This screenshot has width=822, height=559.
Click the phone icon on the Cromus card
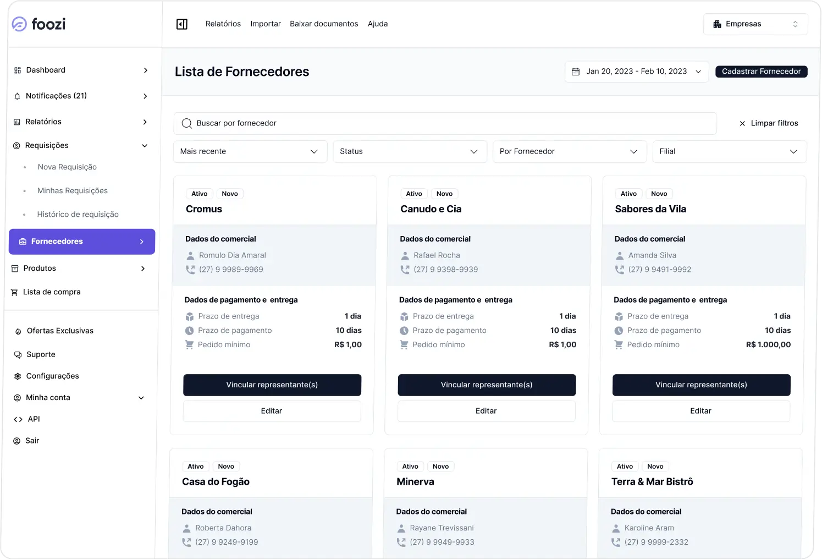[x=190, y=270]
